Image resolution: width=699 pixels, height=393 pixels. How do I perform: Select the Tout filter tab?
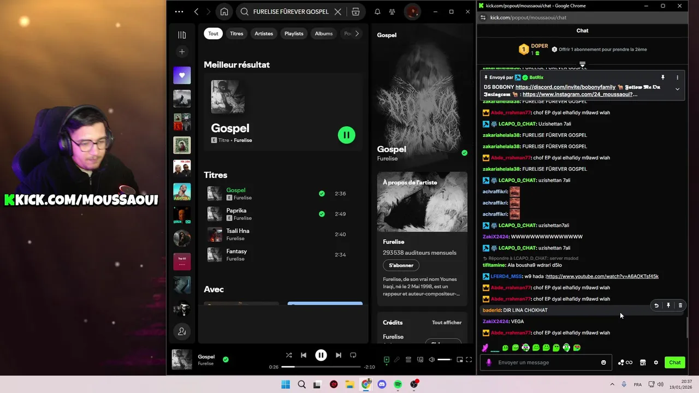pyautogui.click(x=213, y=33)
